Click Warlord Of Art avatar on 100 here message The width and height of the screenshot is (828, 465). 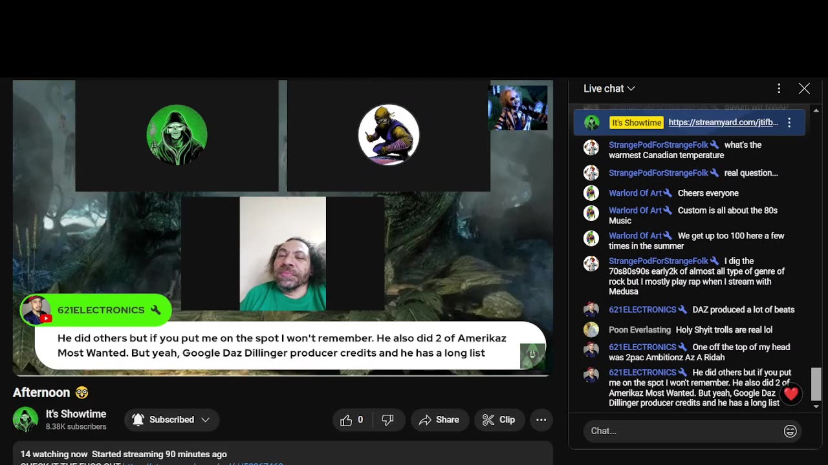click(591, 238)
